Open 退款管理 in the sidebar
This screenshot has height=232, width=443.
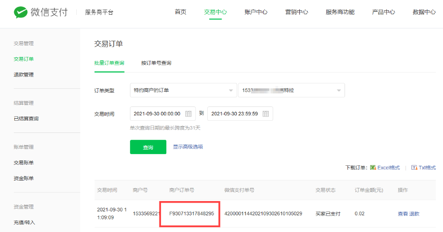tap(24, 75)
